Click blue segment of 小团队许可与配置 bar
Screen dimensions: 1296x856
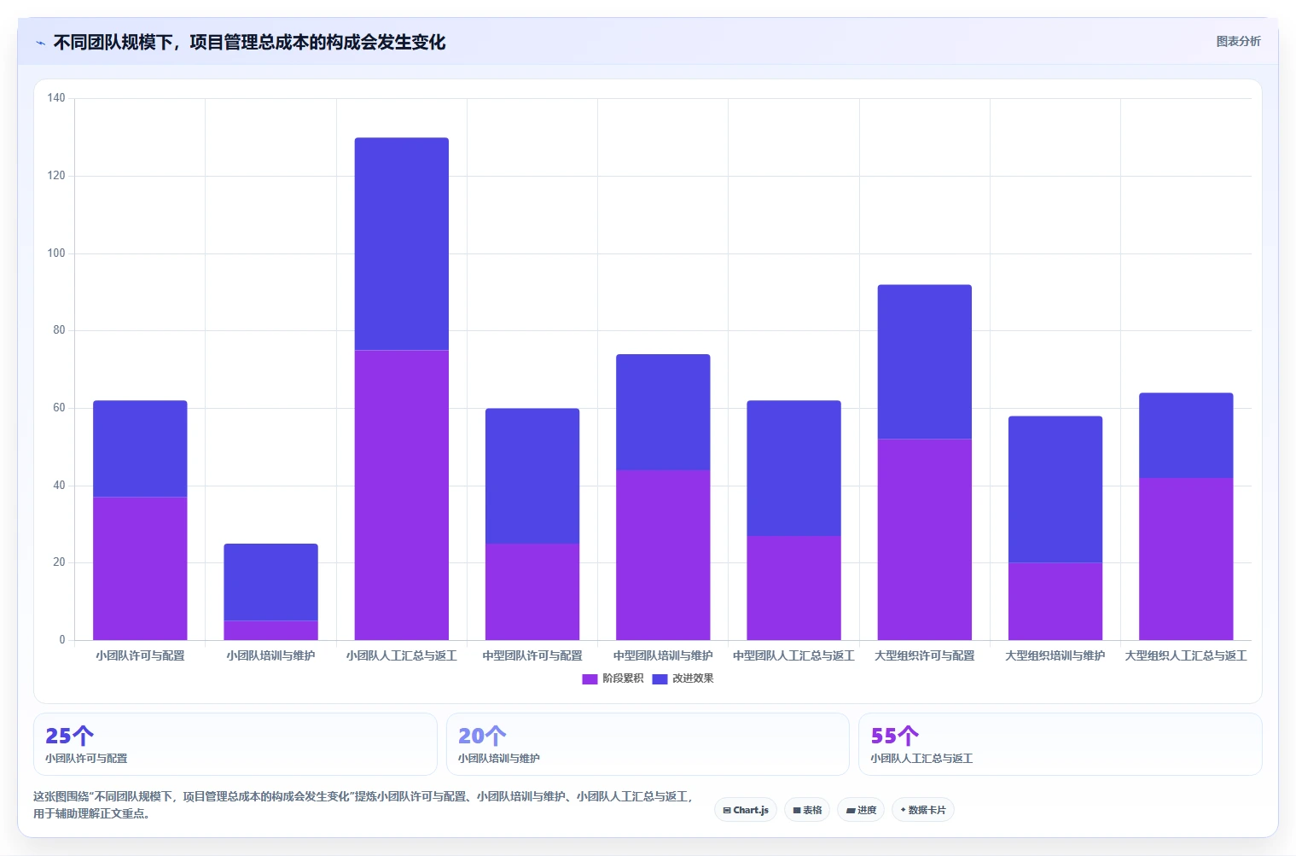coord(140,449)
